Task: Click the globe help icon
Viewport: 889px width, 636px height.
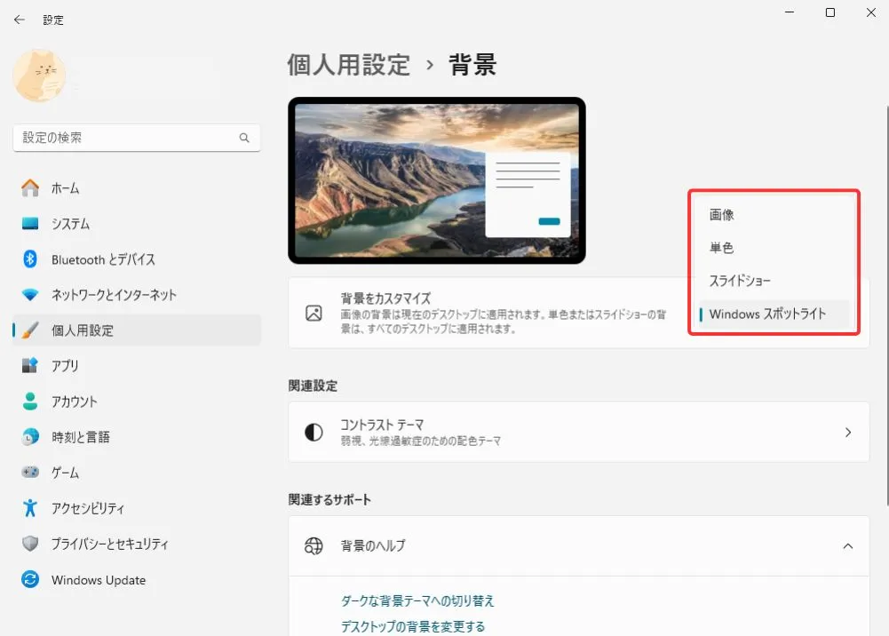Action: (314, 546)
